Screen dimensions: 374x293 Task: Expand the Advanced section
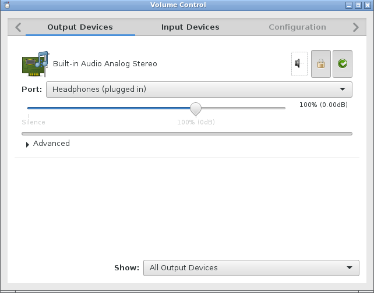48,144
